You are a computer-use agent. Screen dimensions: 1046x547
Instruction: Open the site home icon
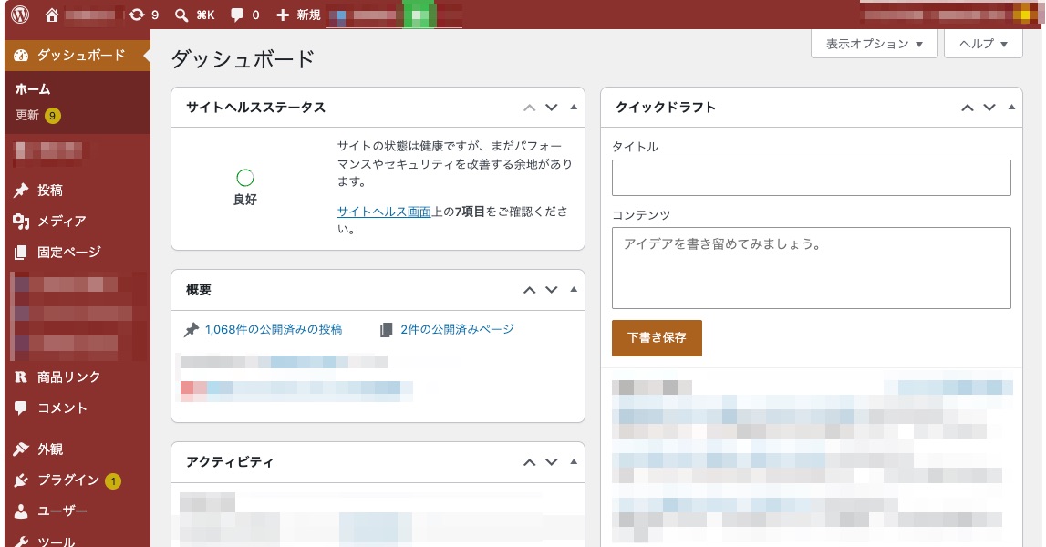[51, 15]
